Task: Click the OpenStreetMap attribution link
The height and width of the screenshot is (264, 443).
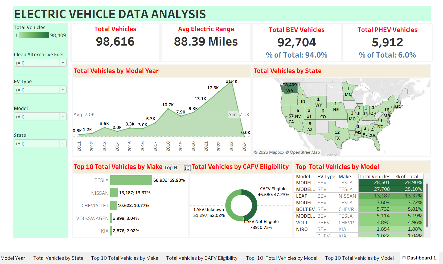Action: pos(305,152)
